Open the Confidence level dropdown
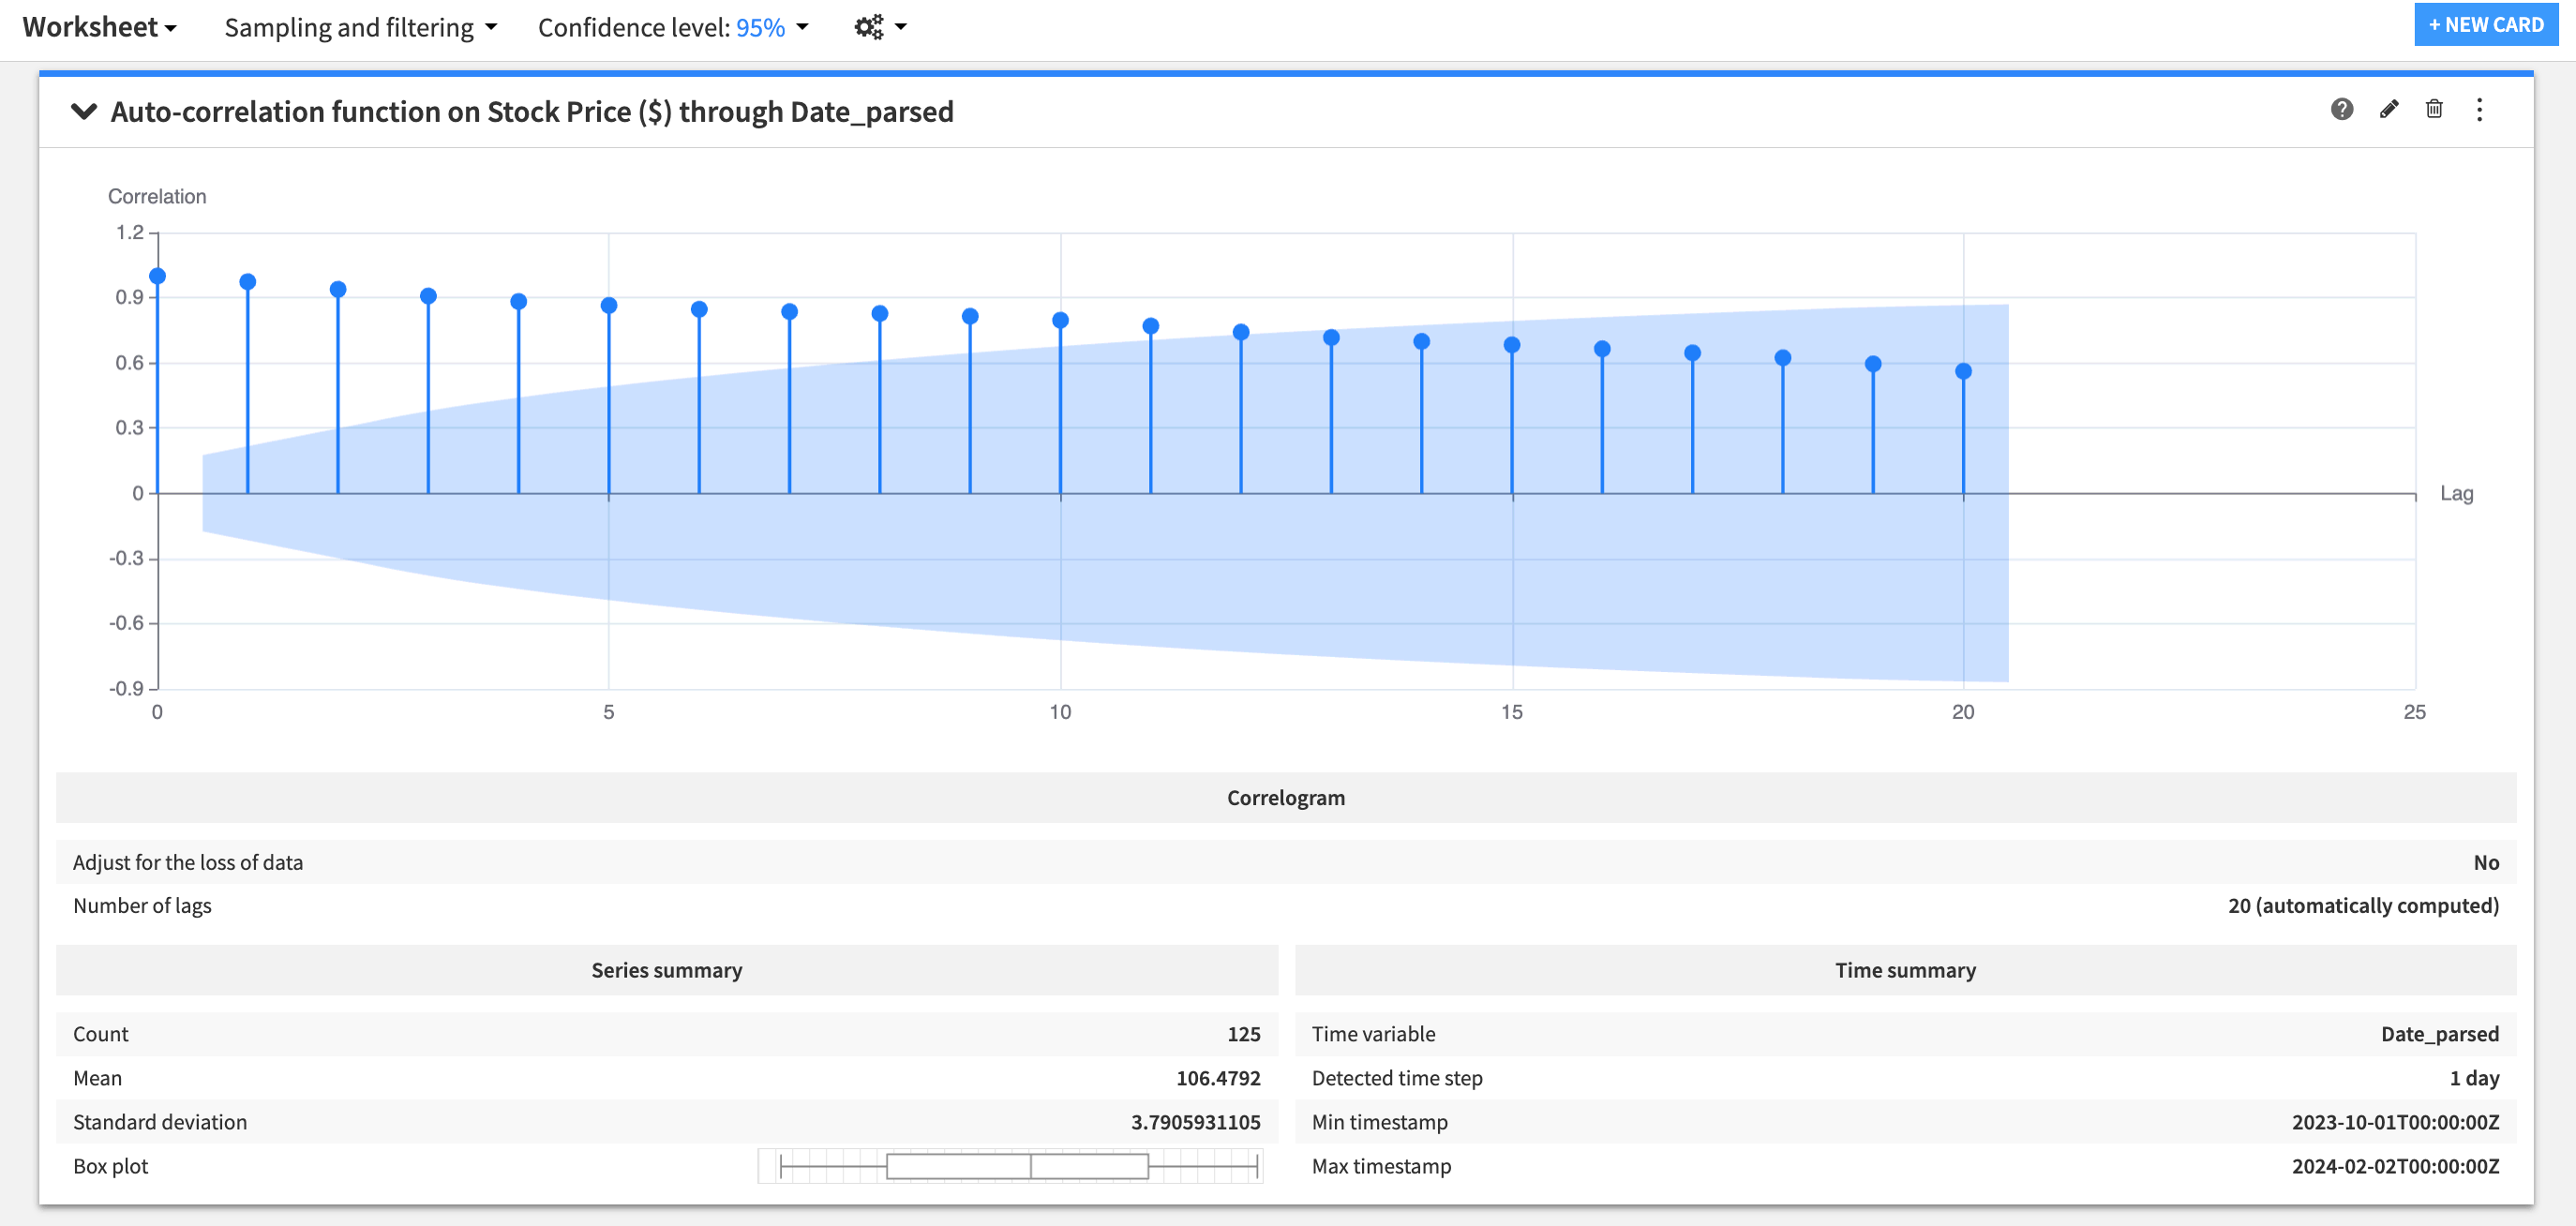Screen dimensions: 2576x1226 coord(802,27)
